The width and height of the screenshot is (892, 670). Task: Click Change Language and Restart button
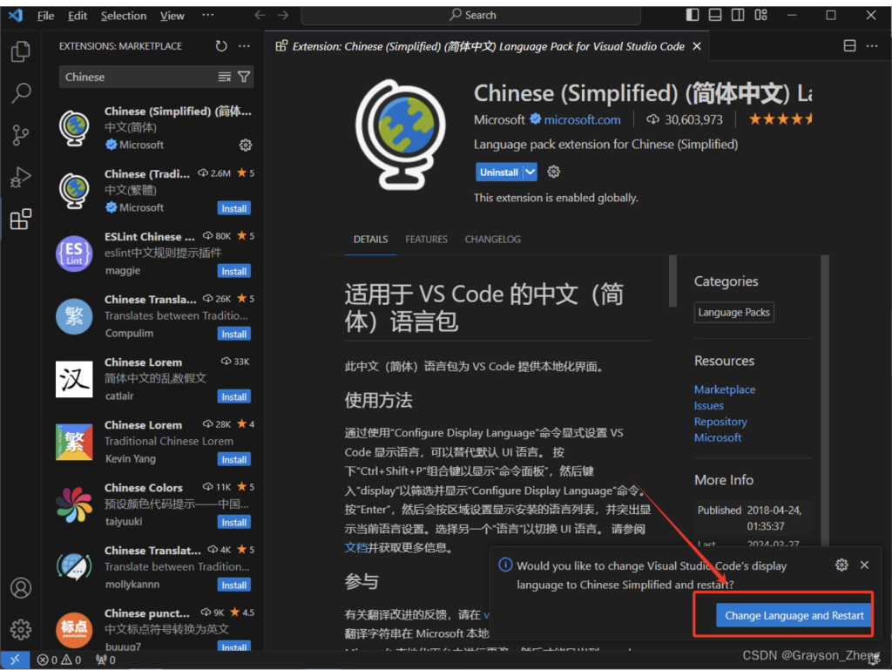(794, 615)
